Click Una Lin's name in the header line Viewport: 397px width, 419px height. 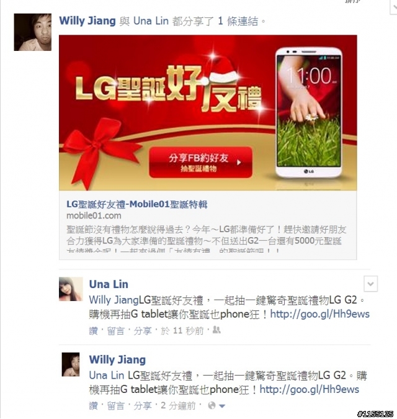151,21
